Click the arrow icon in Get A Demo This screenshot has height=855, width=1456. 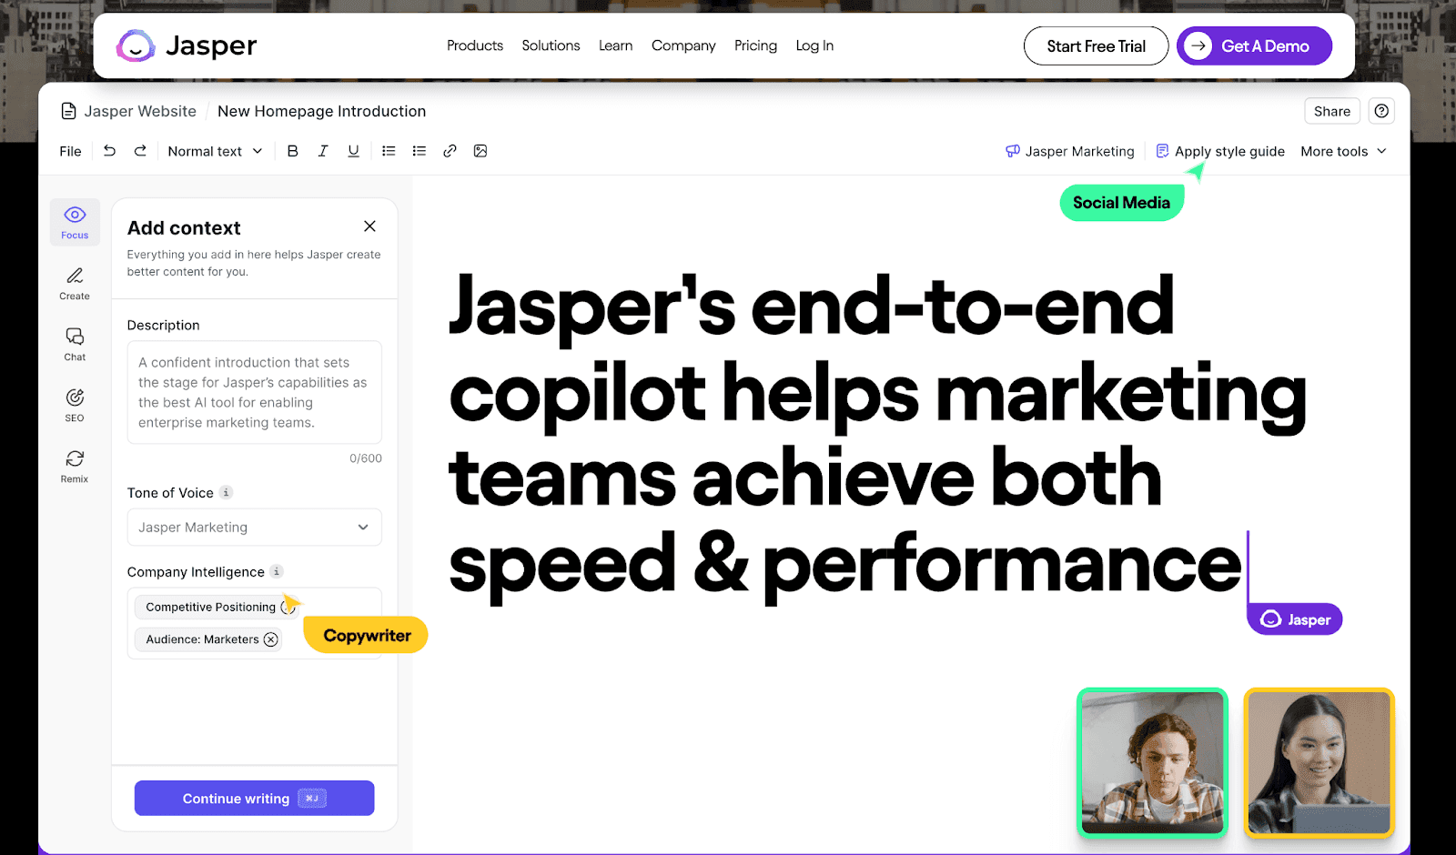point(1198,45)
